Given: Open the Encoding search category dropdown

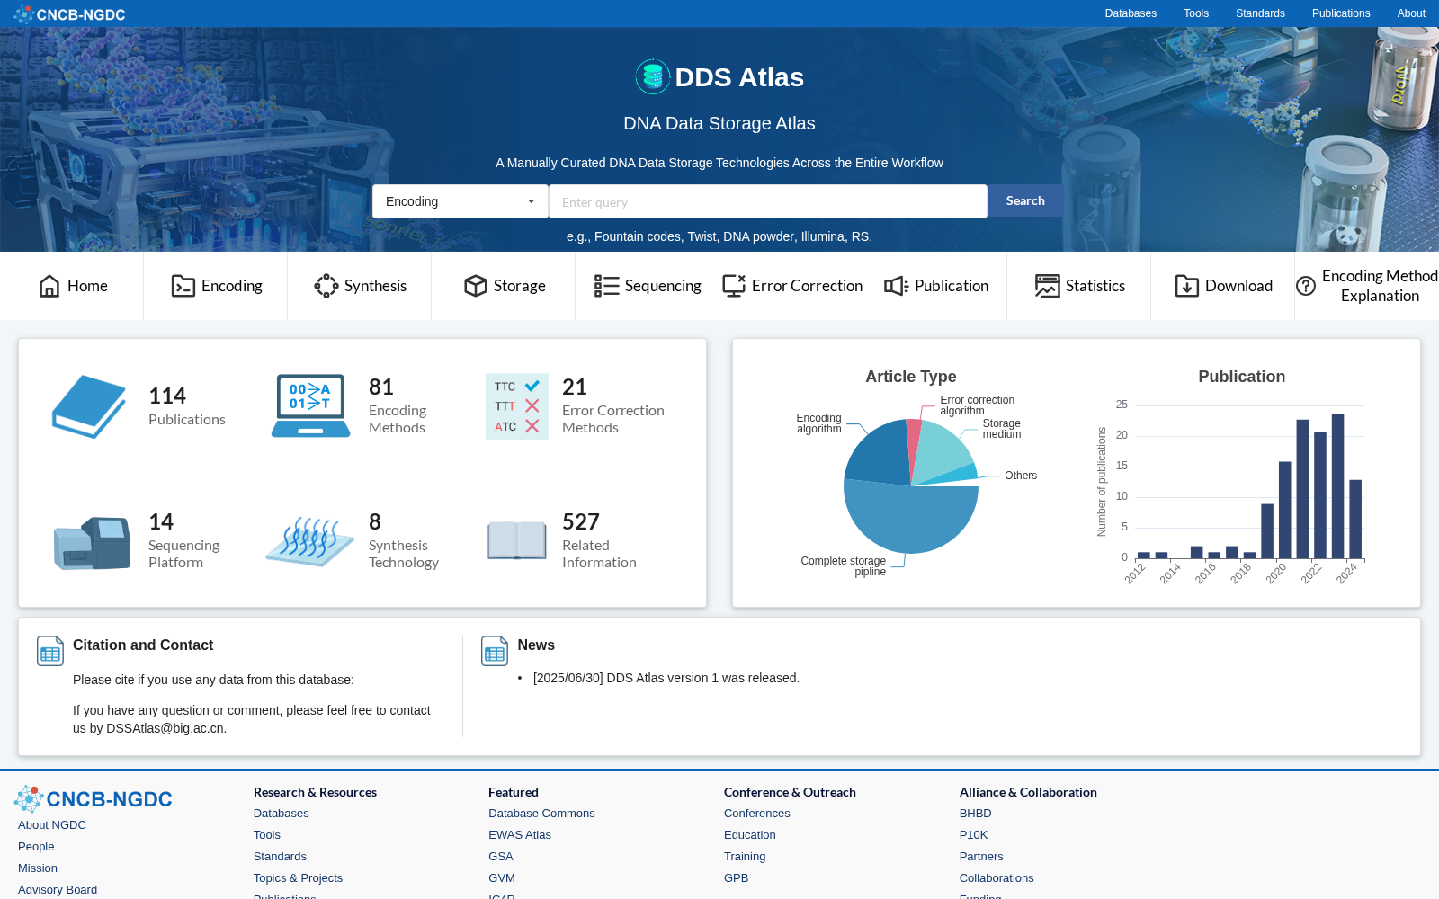Looking at the screenshot, I should click(460, 201).
